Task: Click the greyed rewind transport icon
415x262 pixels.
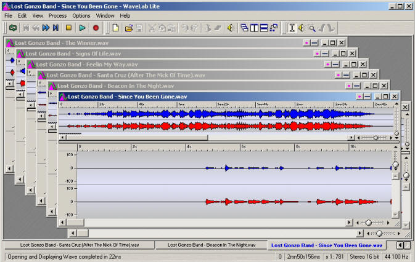Action: [x=36, y=28]
